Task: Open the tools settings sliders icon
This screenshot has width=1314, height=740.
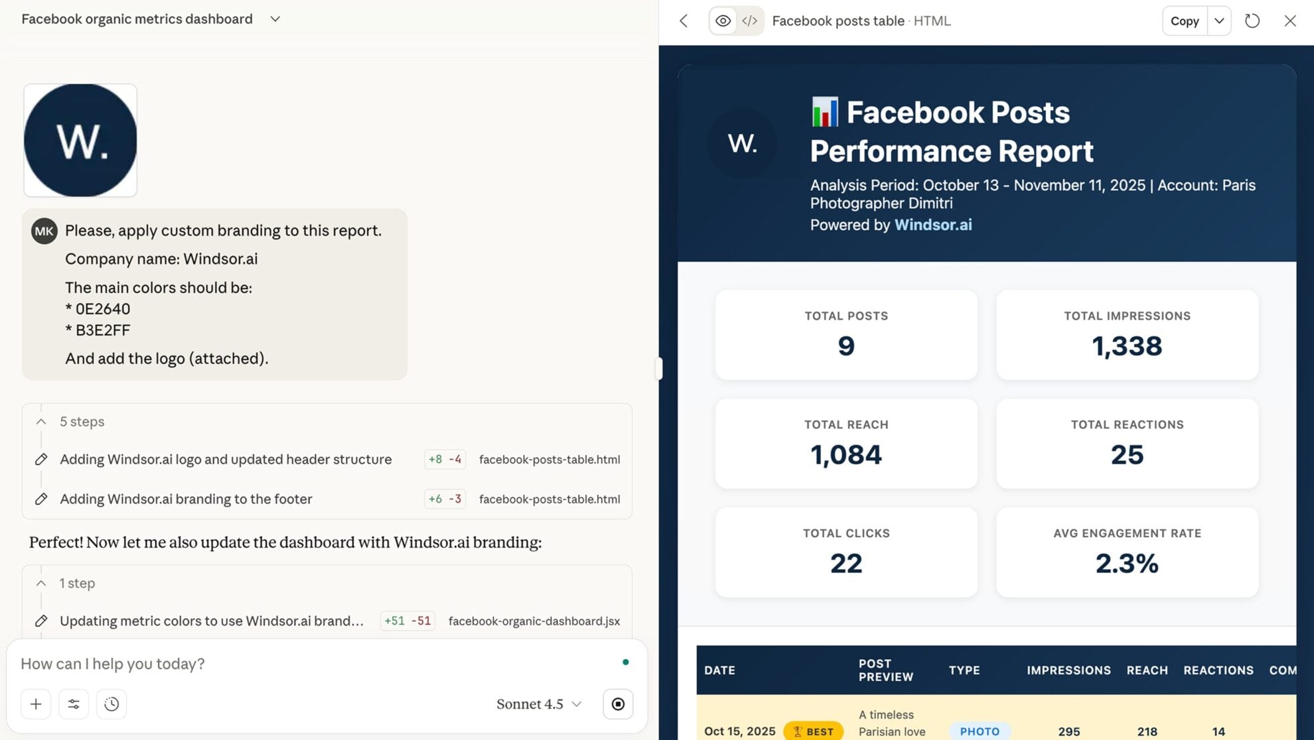Action: (x=74, y=704)
